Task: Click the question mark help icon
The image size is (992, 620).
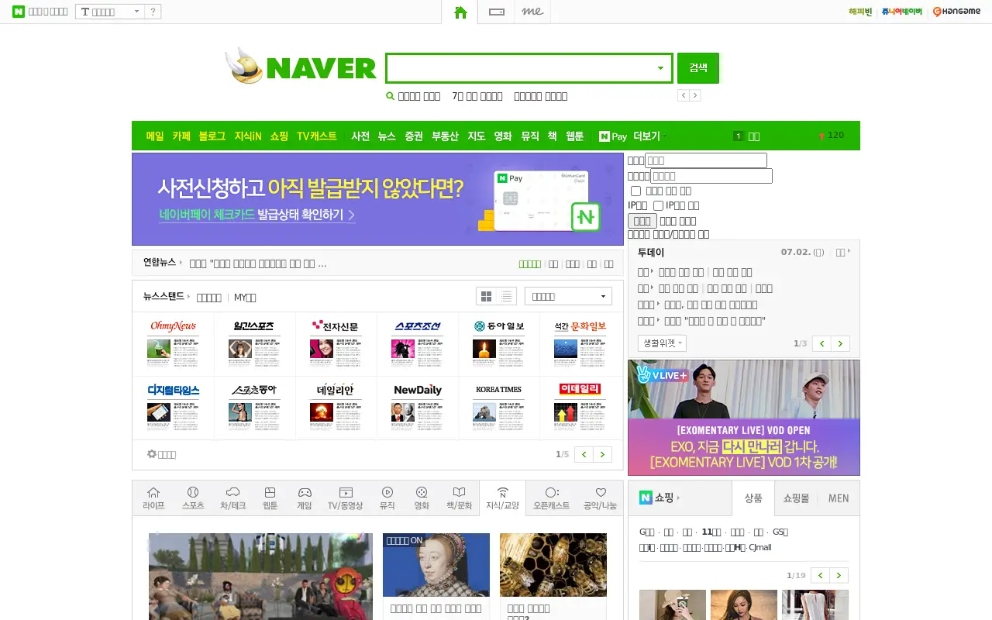Action: coord(153,12)
